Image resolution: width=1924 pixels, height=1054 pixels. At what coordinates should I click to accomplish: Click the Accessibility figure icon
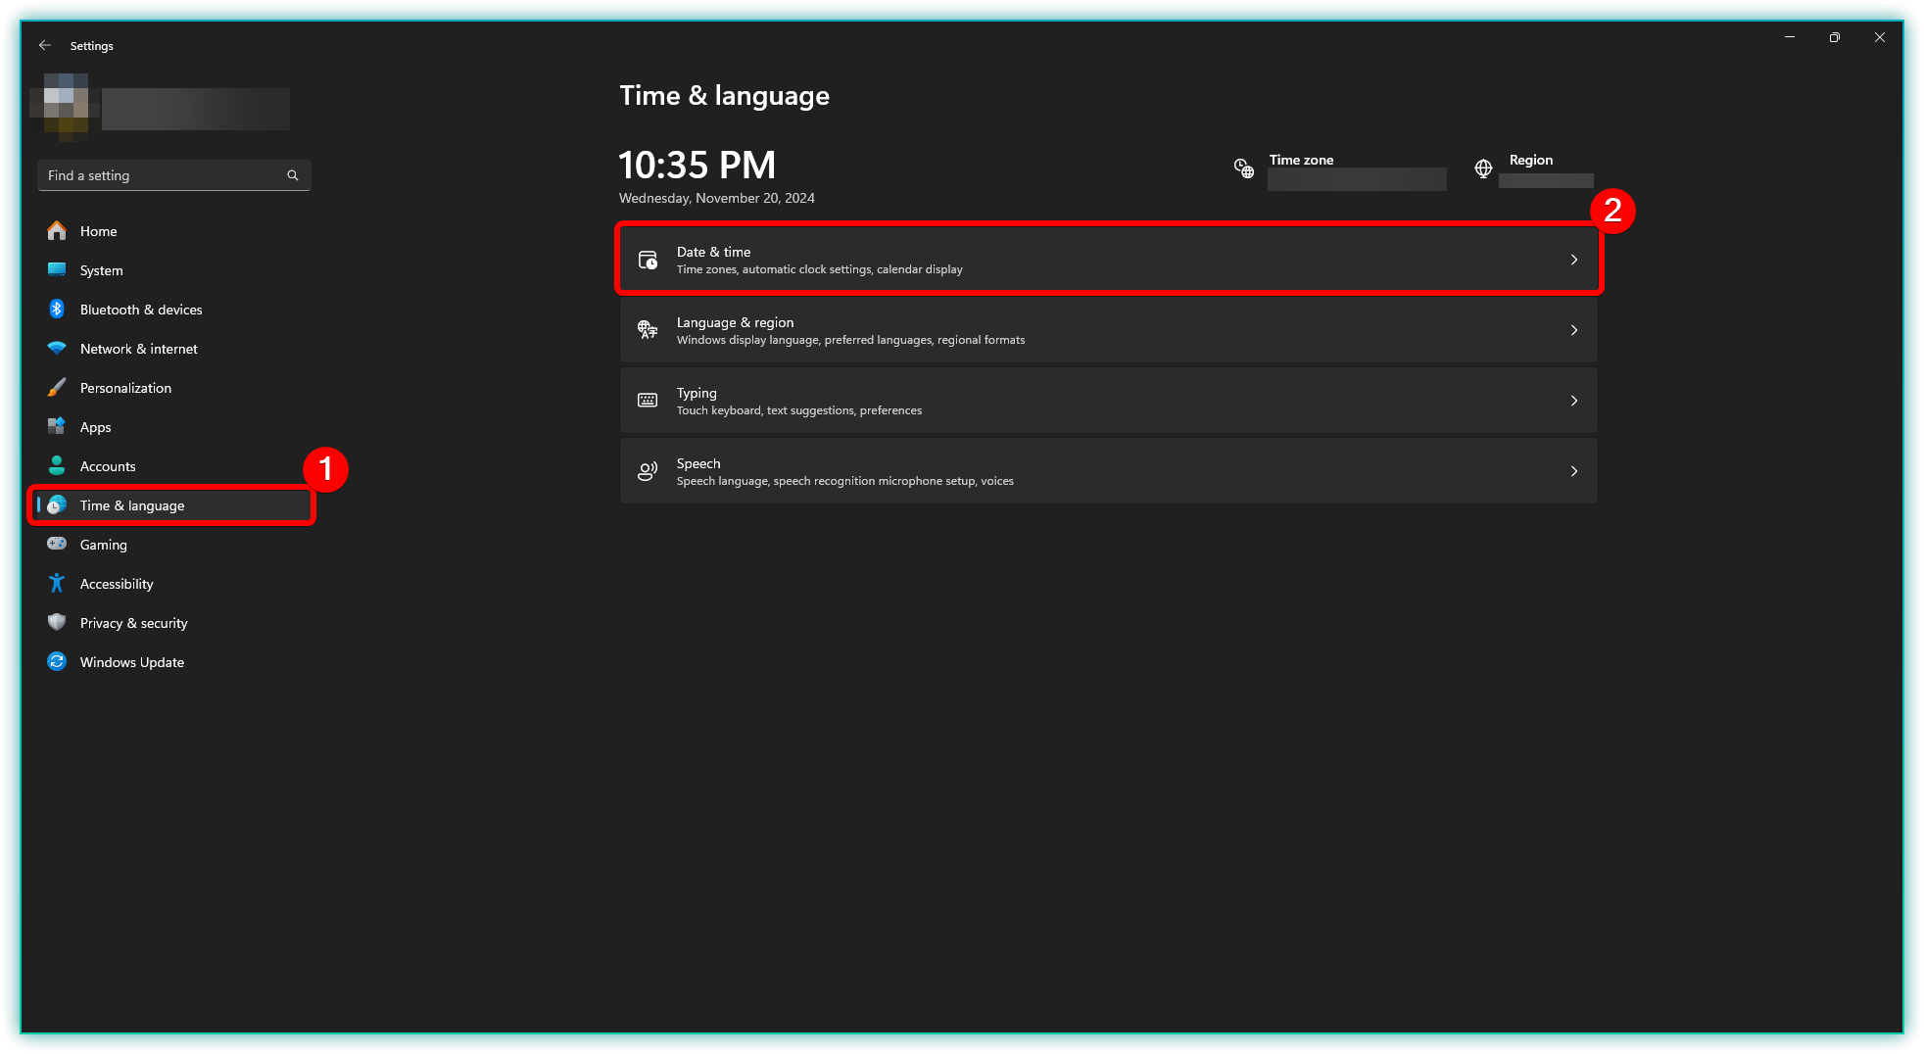coord(57,584)
